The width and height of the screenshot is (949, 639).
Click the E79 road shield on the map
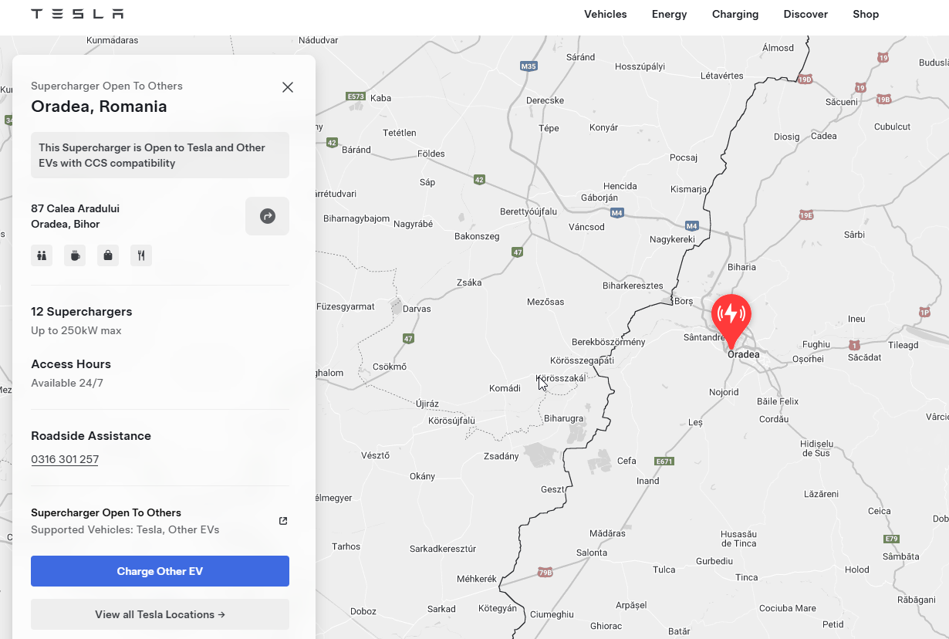tap(892, 539)
